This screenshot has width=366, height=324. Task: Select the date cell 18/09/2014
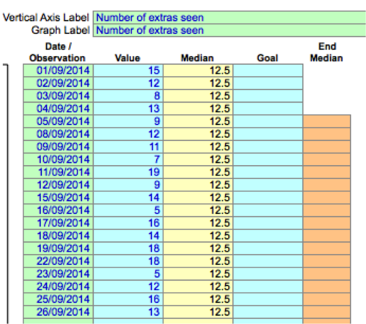tap(59, 236)
